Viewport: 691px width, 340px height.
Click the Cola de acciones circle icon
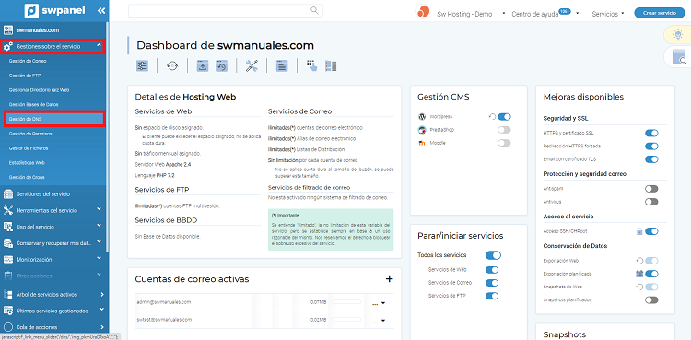point(8,327)
